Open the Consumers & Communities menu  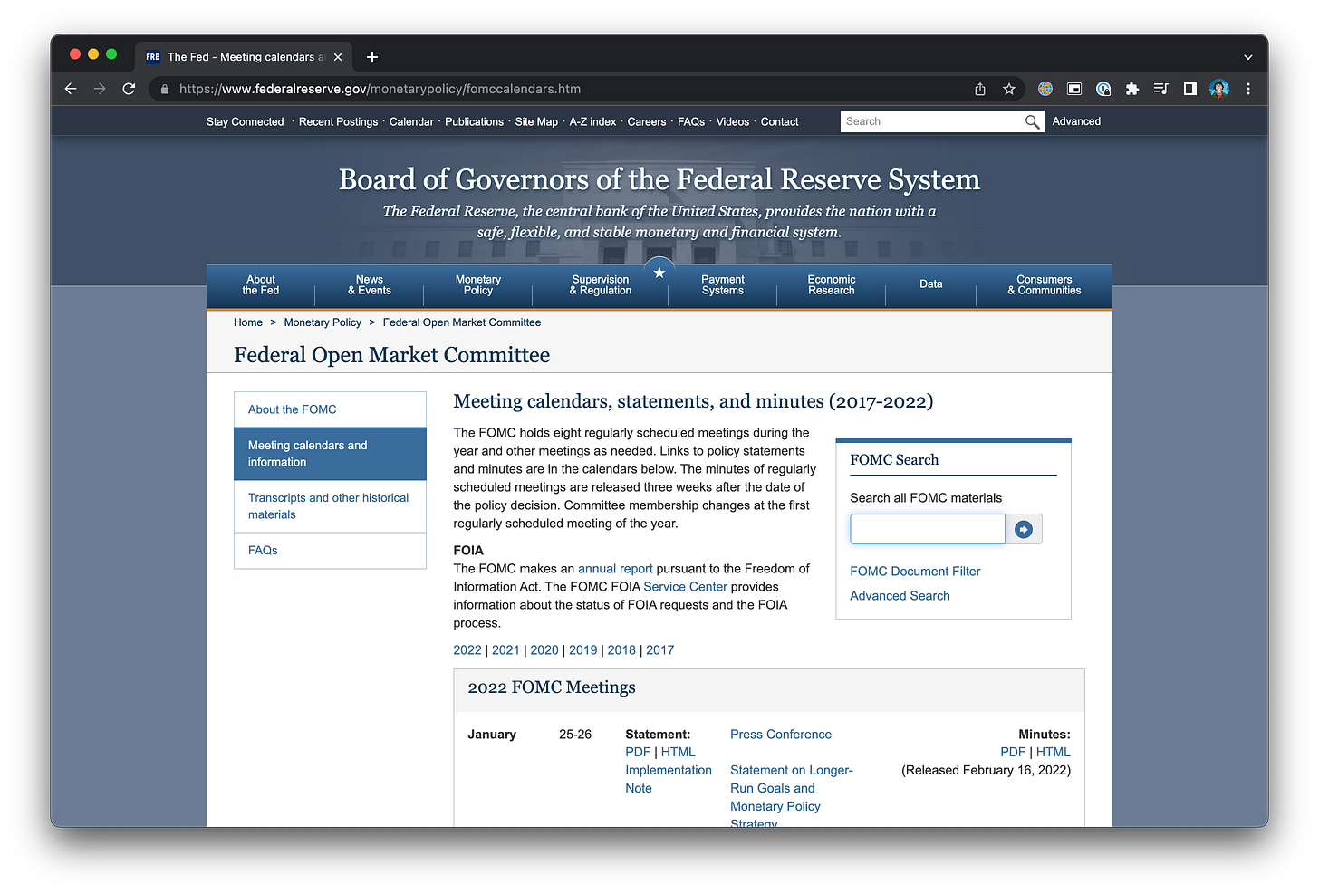[1045, 285]
